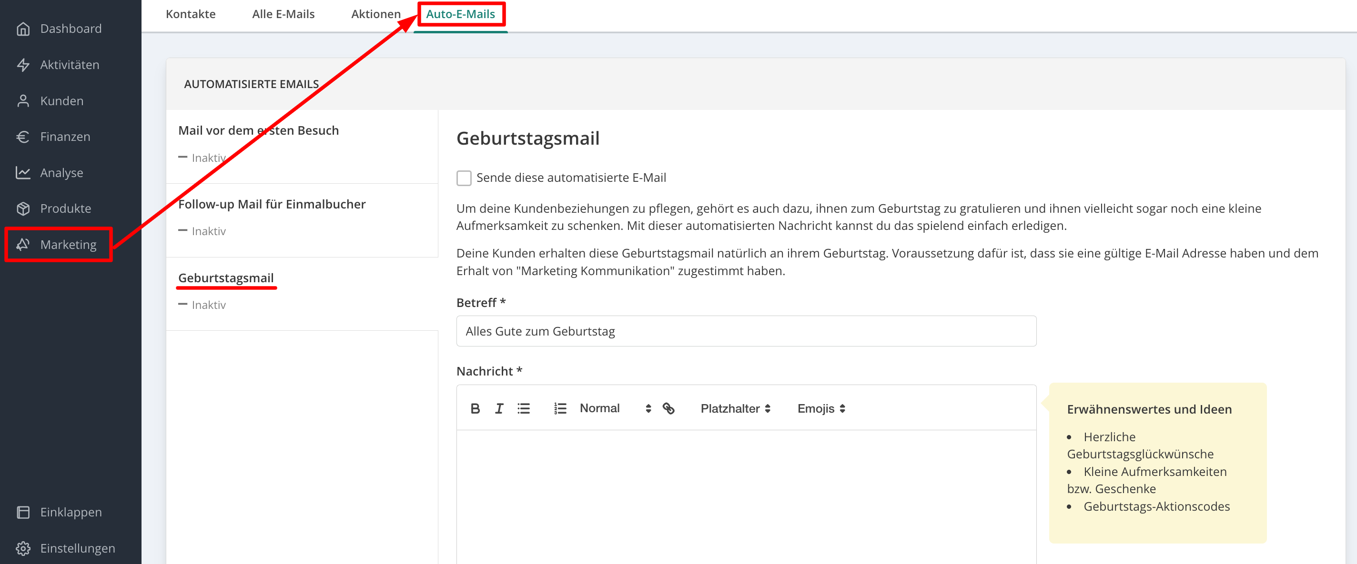
Task: Expand the Platzhalter dropdown
Action: 735,409
